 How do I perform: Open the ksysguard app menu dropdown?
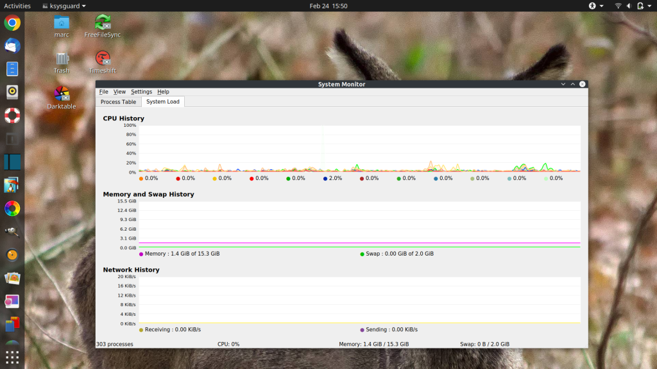point(64,6)
